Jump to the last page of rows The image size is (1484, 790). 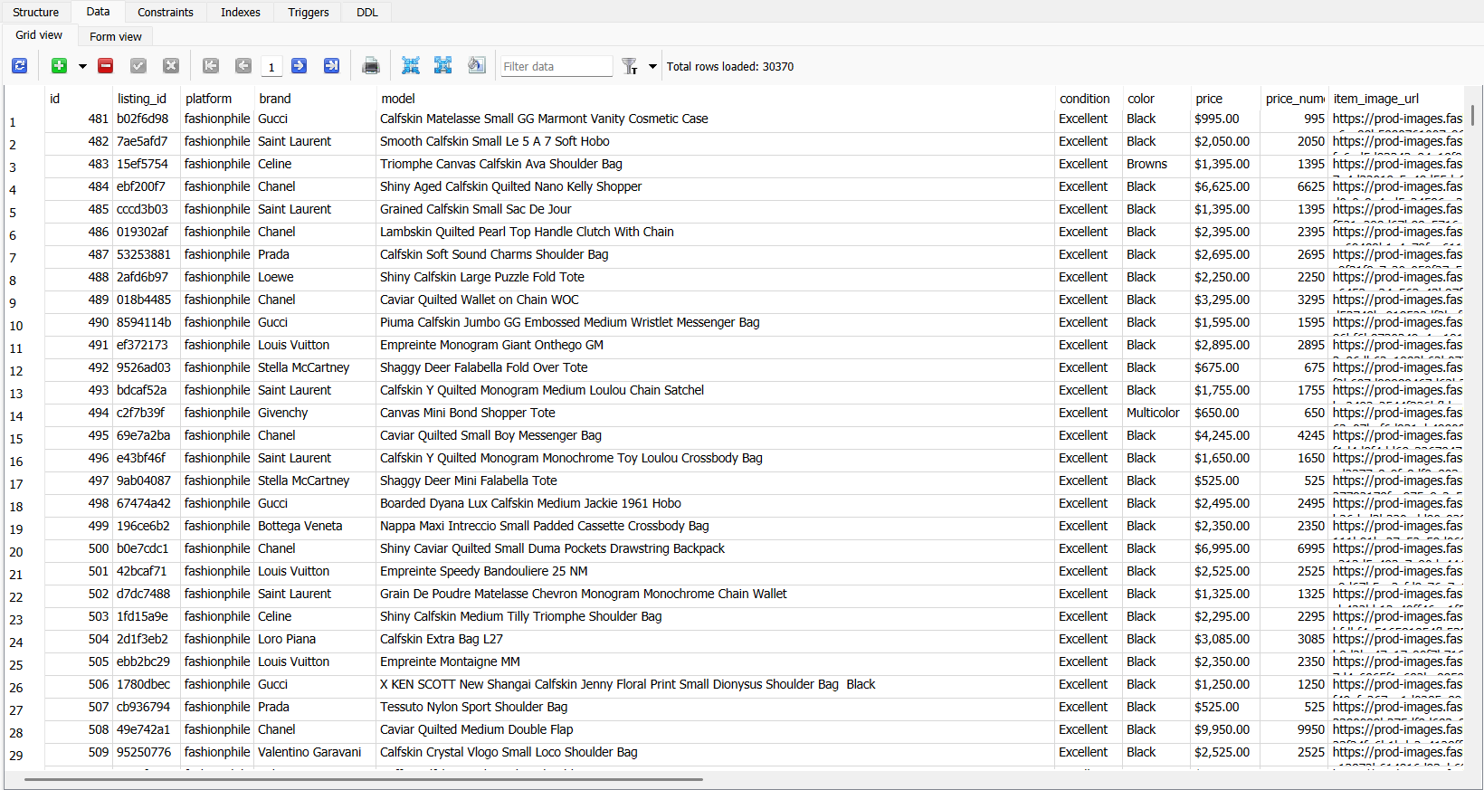coord(331,66)
